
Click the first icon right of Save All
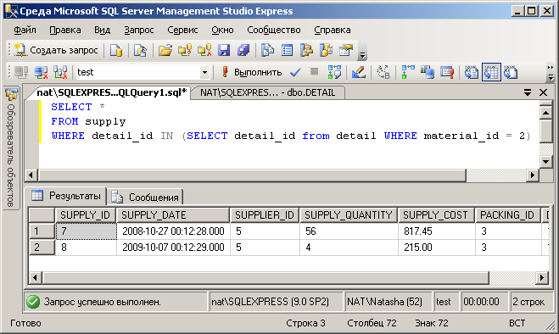click(x=267, y=50)
